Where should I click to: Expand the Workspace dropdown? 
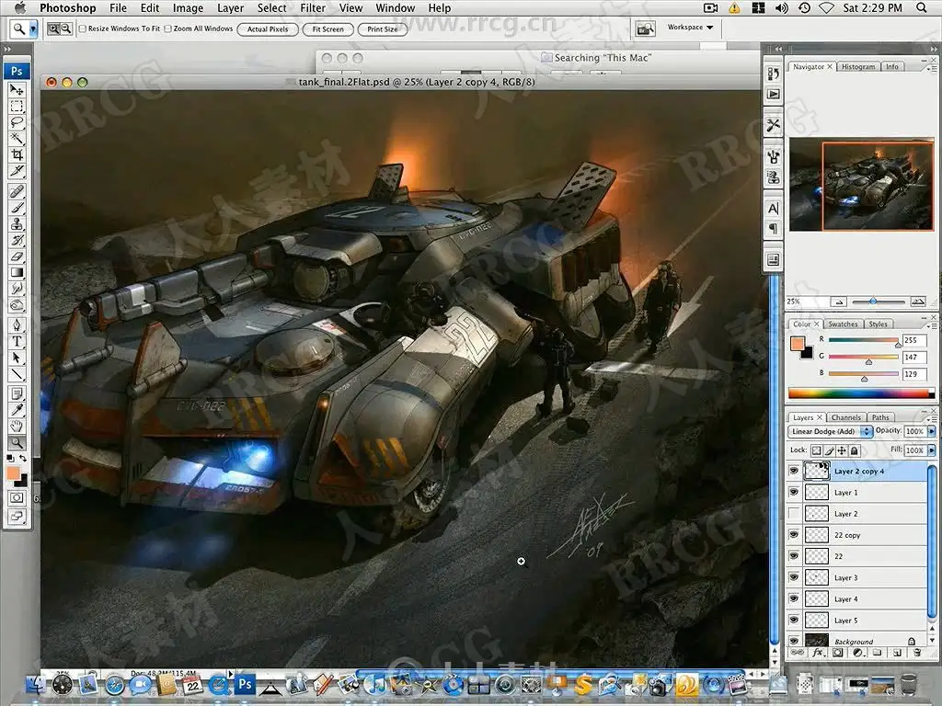690,28
